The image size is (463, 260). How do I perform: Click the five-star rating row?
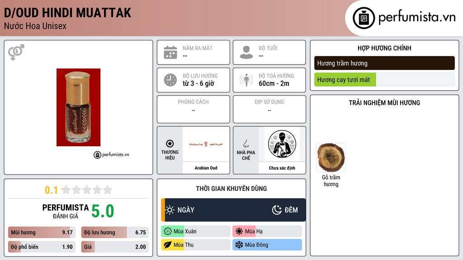pyautogui.click(x=87, y=190)
